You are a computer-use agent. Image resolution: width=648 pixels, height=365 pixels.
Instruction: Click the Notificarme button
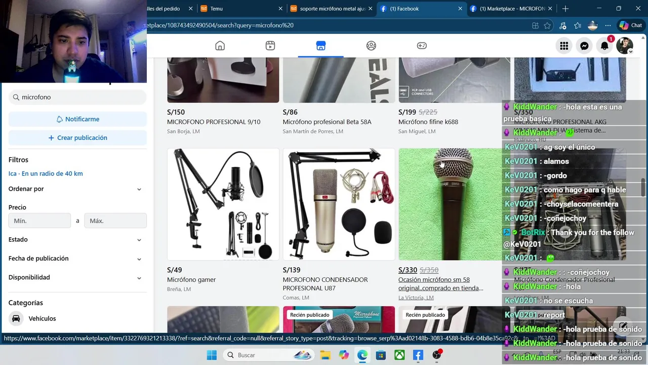[x=77, y=119]
